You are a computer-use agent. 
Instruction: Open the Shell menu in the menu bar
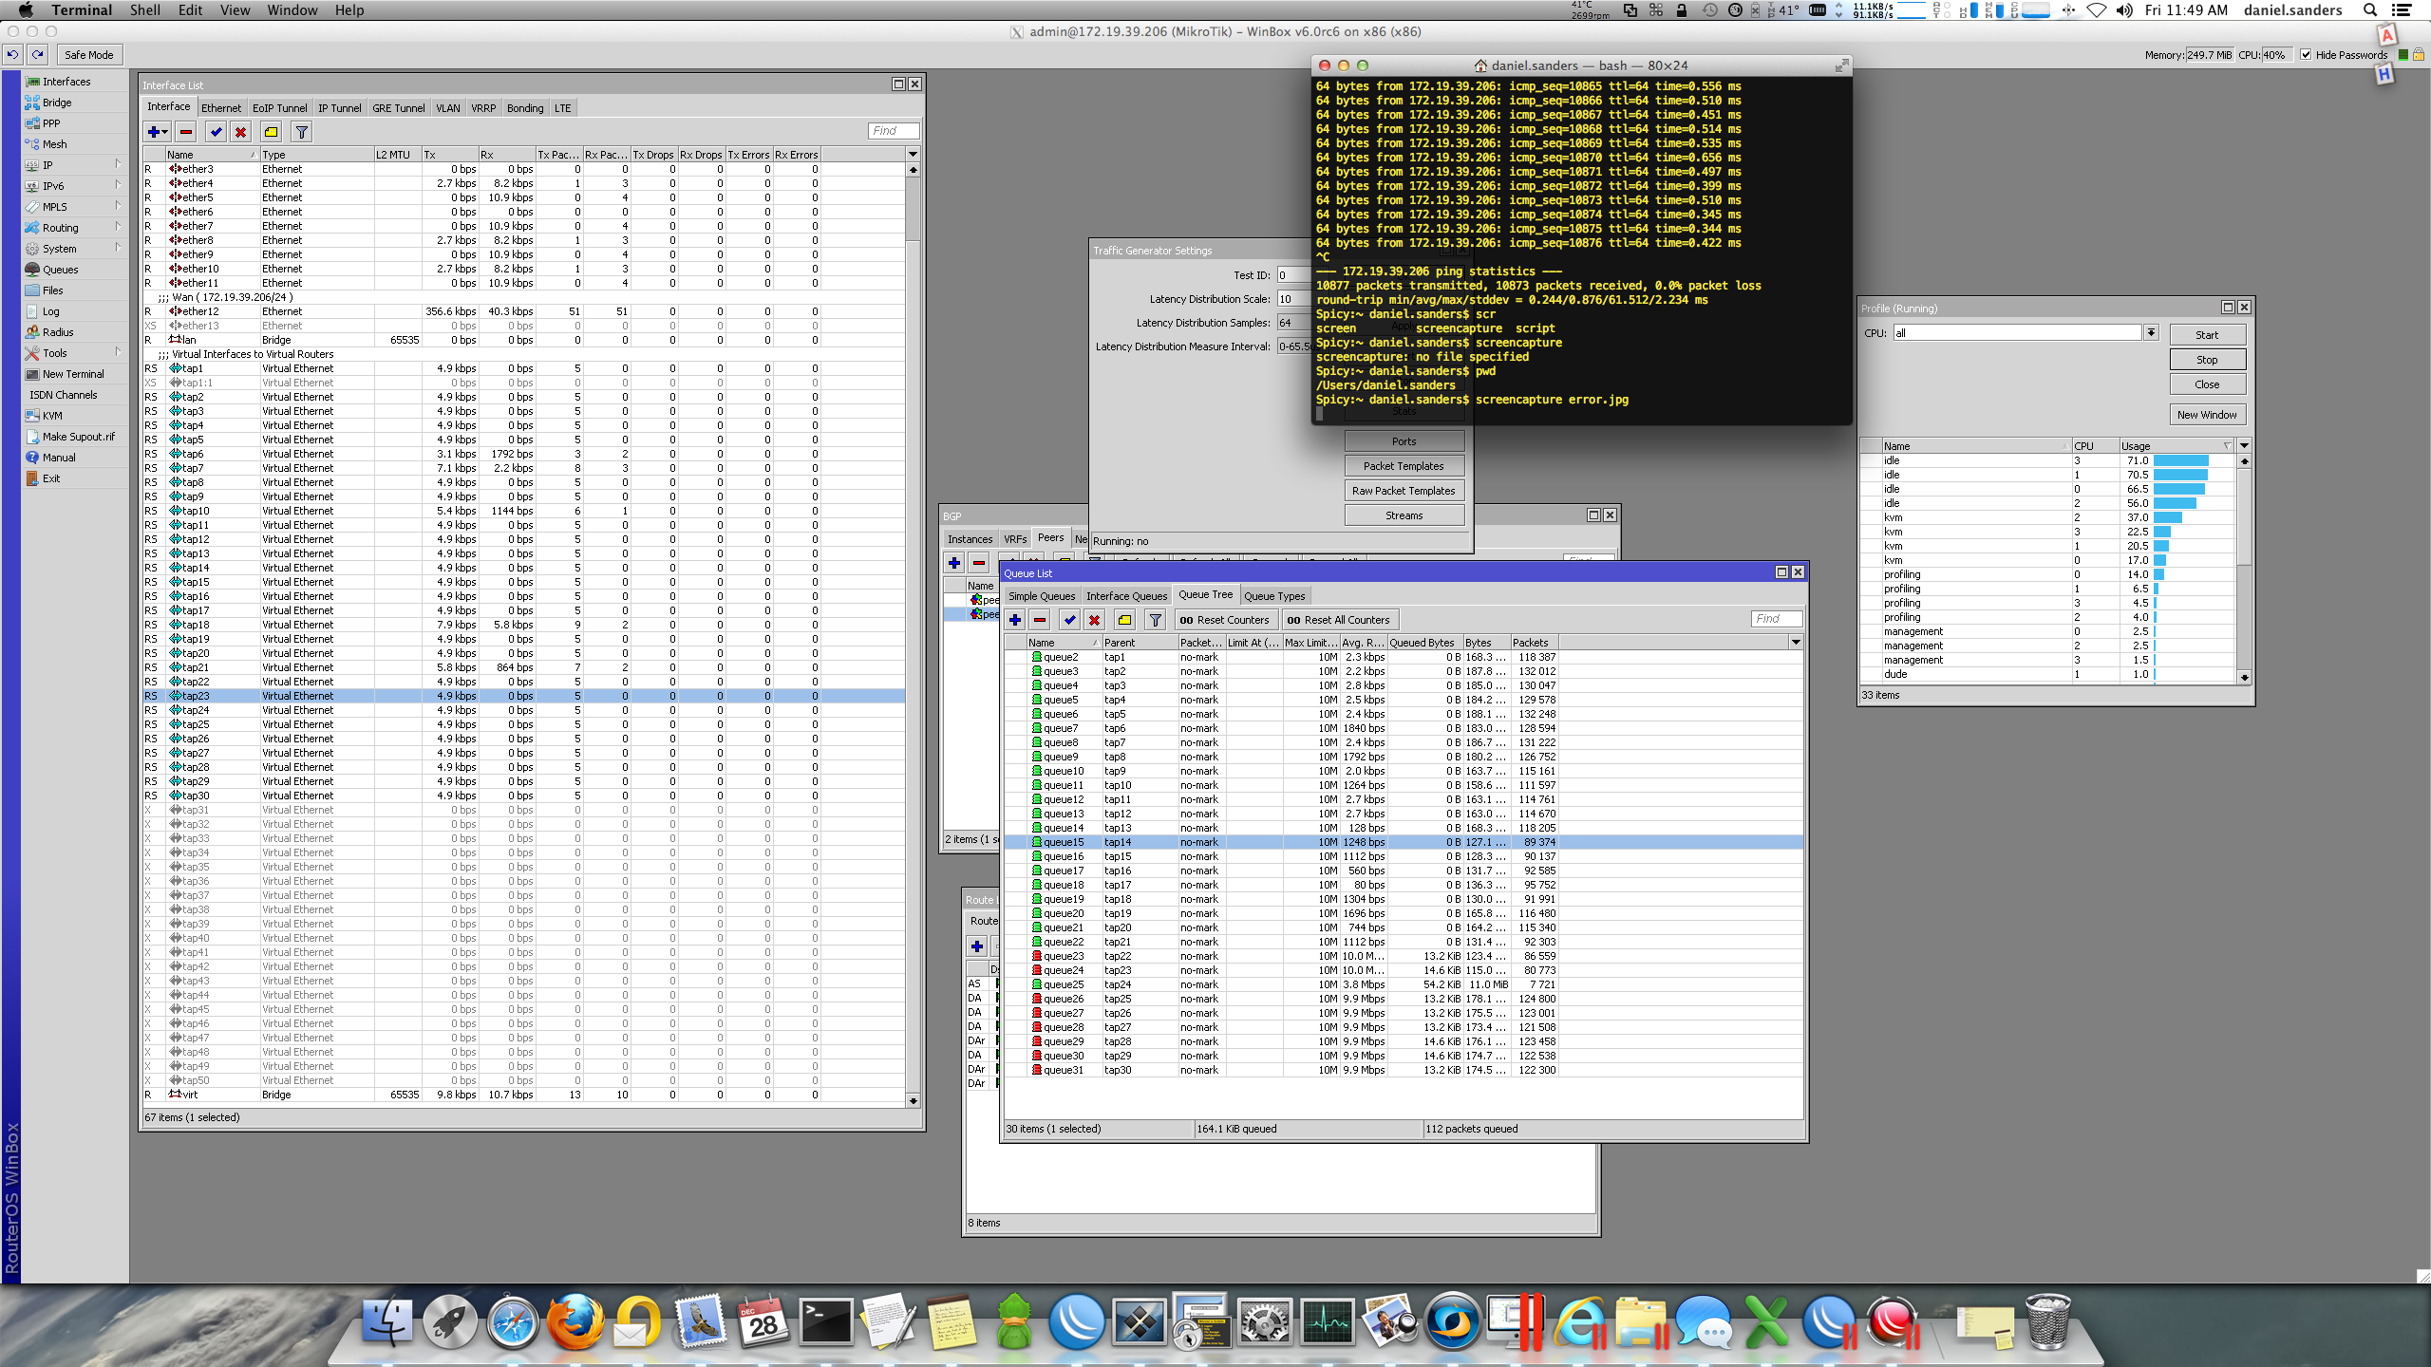(145, 10)
